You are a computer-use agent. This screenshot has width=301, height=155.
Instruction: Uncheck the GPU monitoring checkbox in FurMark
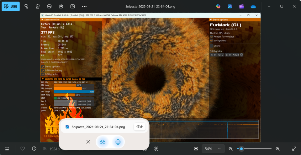point(43,71)
